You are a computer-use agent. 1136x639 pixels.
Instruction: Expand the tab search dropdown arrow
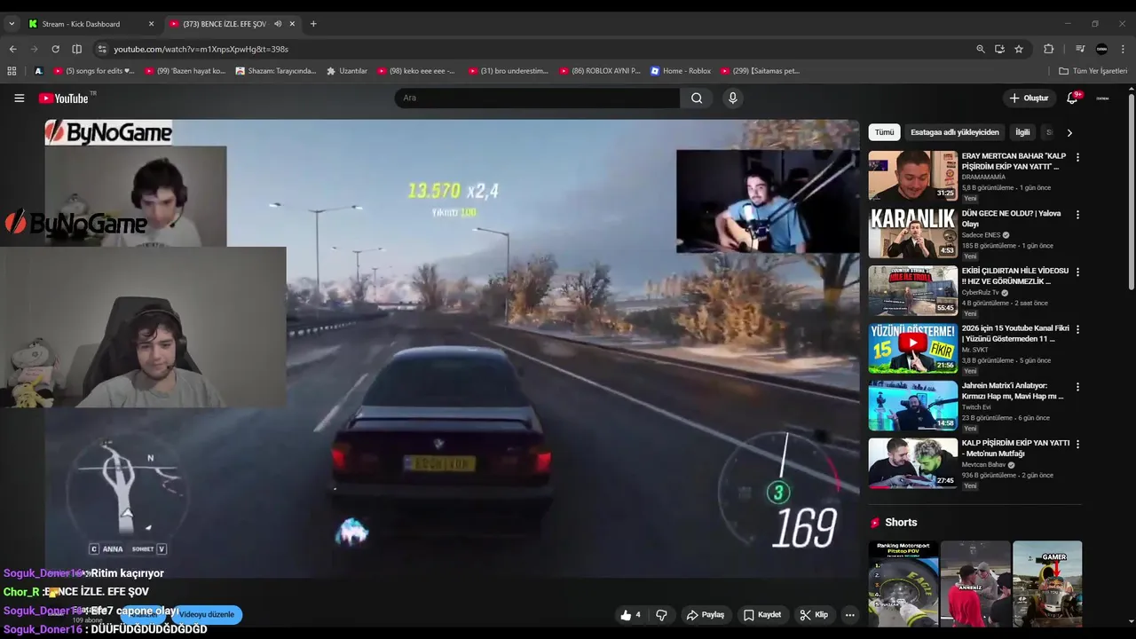tap(12, 24)
